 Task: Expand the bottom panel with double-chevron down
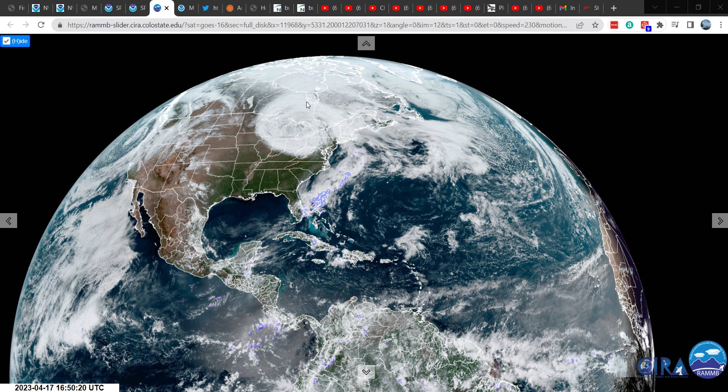(x=366, y=372)
